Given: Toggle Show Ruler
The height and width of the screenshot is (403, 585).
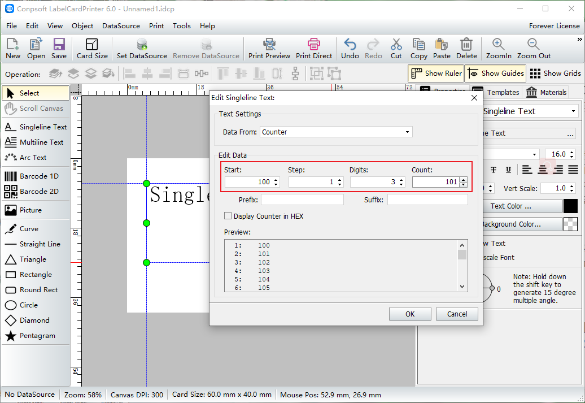Looking at the screenshot, I should click(x=436, y=73).
